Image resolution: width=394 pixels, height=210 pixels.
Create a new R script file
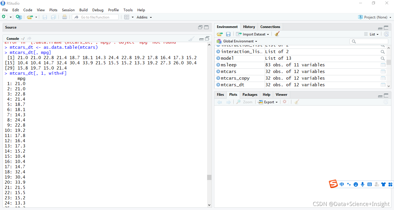[x=5, y=17]
